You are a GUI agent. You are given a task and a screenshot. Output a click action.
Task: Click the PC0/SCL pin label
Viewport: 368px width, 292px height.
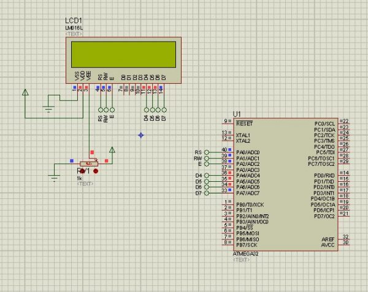point(324,124)
